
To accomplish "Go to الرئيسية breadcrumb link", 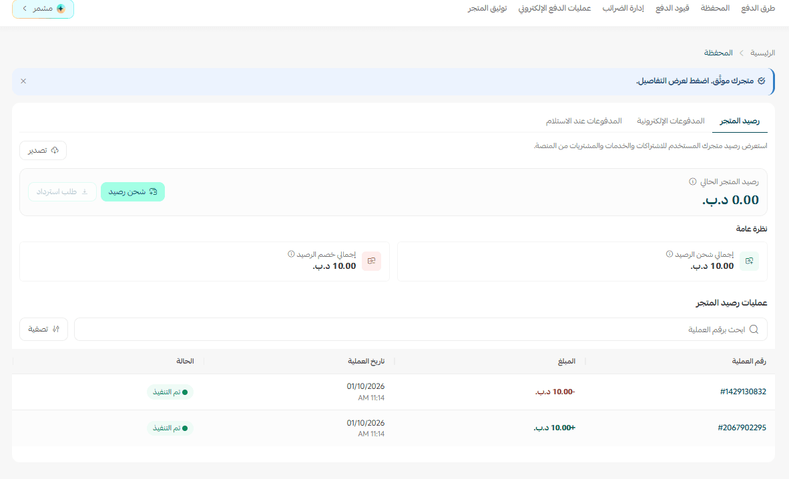I will pyautogui.click(x=762, y=53).
